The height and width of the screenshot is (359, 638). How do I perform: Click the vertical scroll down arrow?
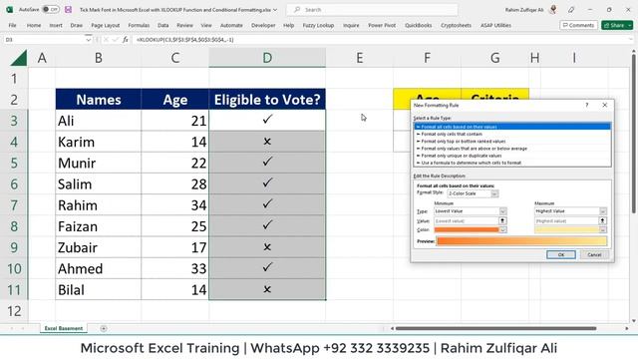[634, 321]
